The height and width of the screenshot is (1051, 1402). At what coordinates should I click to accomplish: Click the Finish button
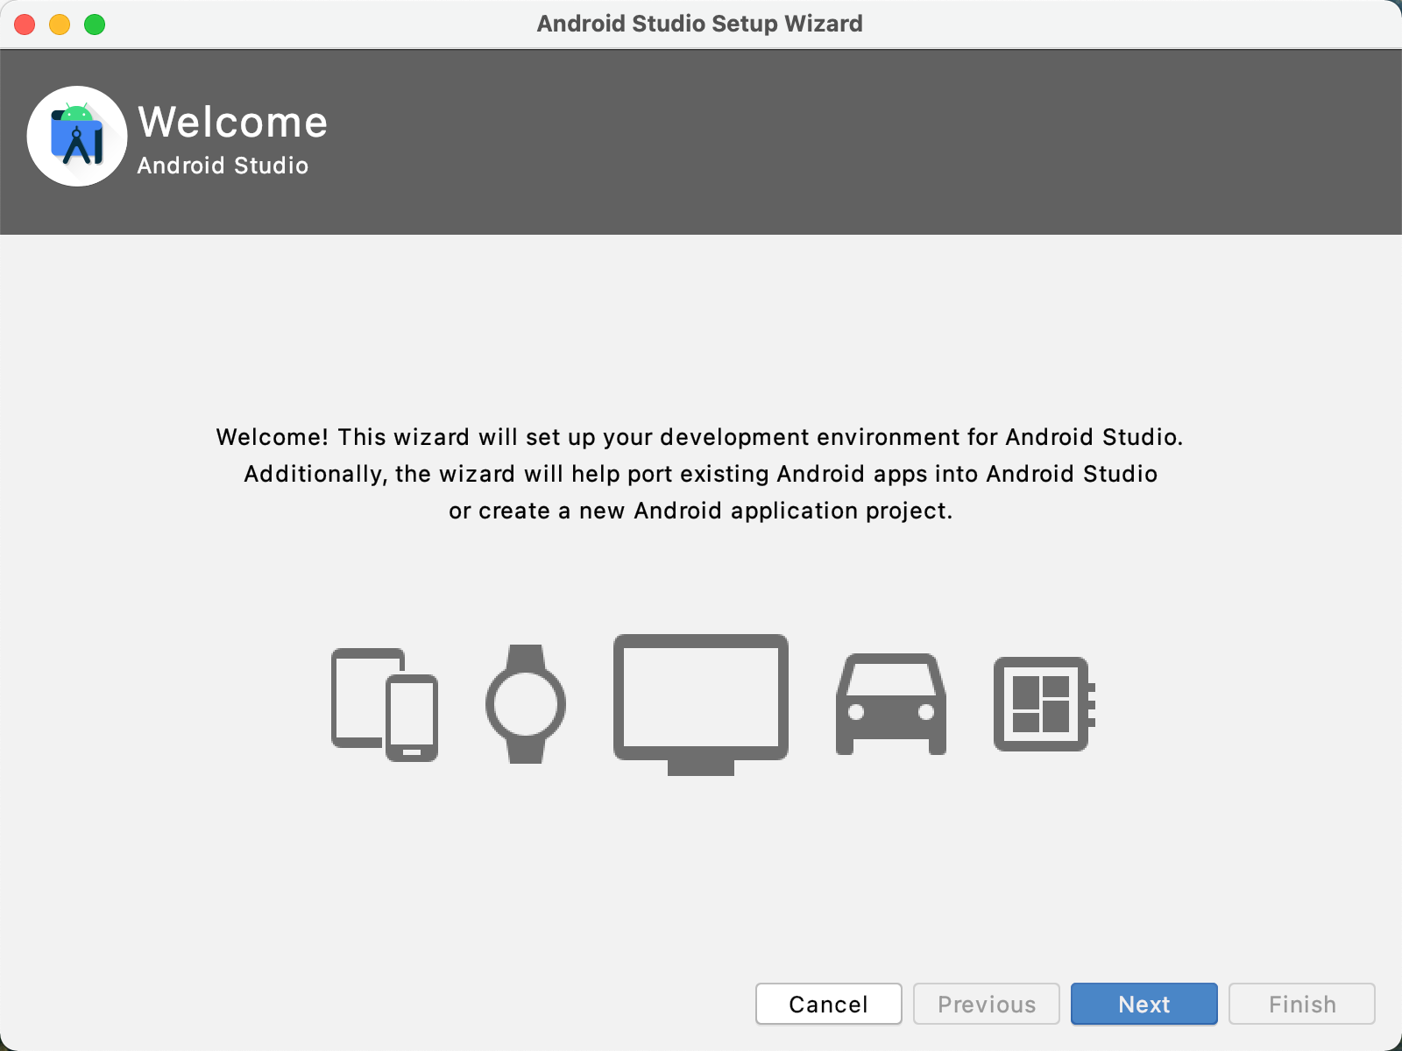click(x=1302, y=1004)
